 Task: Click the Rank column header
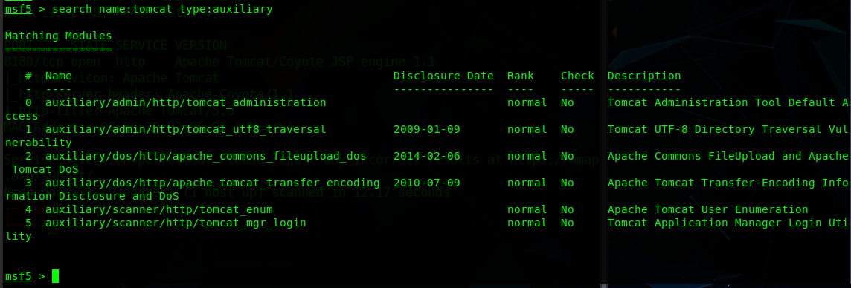pyautogui.click(x=521, y=76)
